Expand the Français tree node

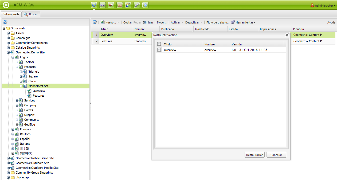(x=13, y=129)
